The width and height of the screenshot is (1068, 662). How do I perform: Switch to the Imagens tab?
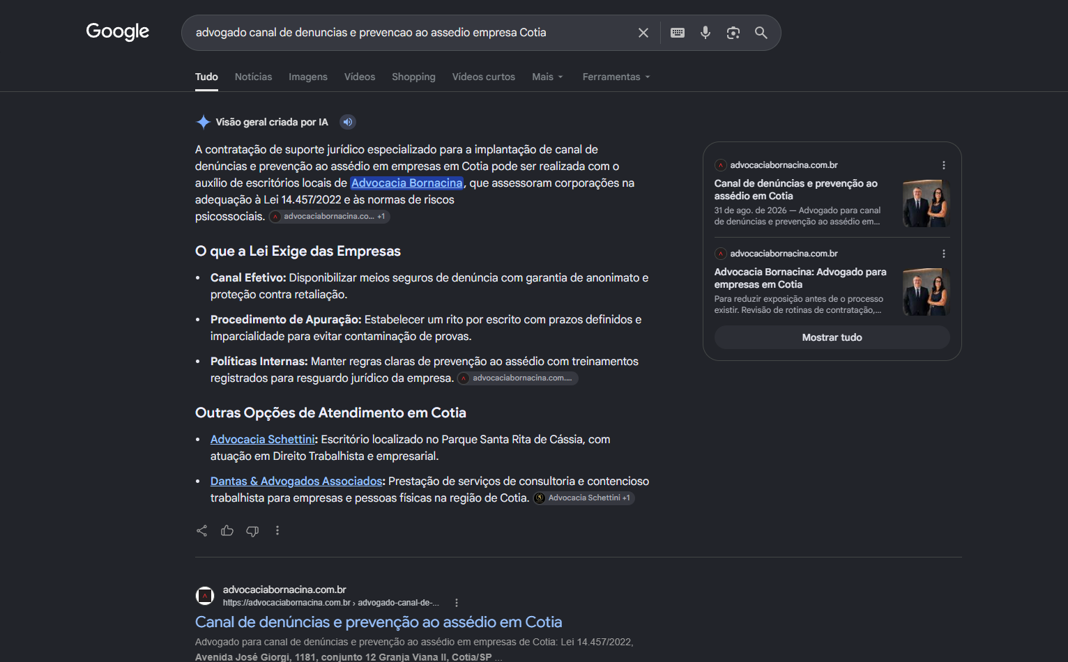308,77
